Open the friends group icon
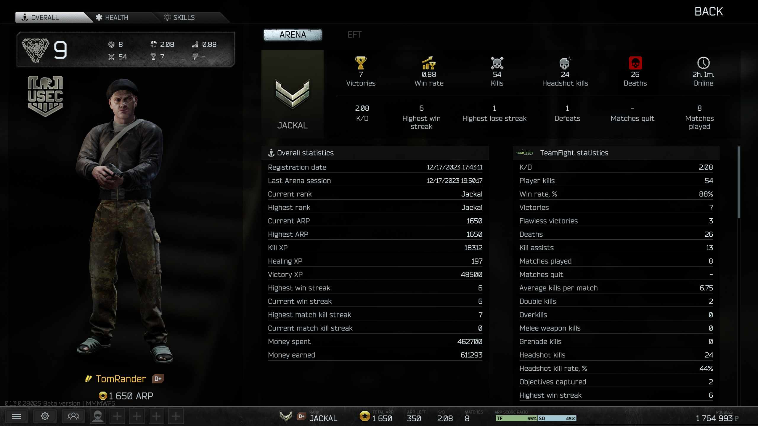758x426 pixels. (73, 416)
